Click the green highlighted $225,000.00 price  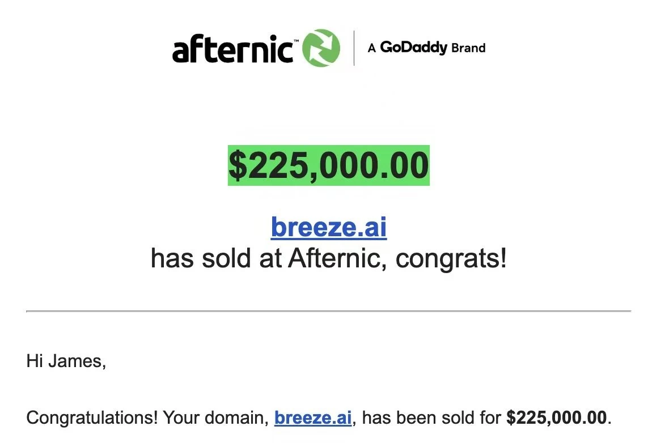(x=328, y=165)
